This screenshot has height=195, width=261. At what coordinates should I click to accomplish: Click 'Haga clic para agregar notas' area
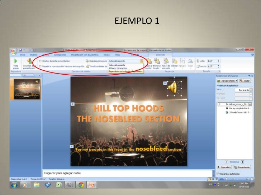pos(127,173)
